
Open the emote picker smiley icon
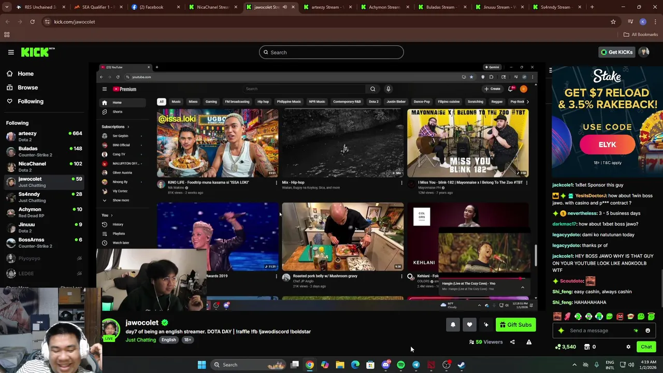(647, 331)
